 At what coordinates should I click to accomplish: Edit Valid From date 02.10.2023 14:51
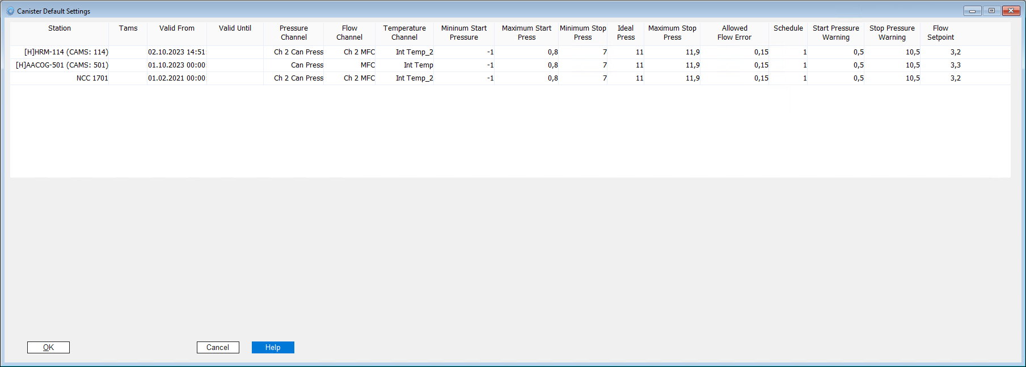pyautogui.click(x=176, y=52)
